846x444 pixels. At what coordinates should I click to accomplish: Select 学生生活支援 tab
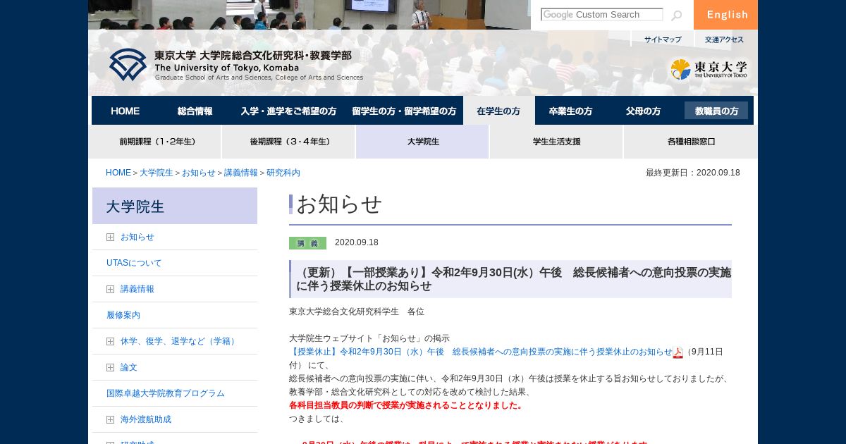556,142
